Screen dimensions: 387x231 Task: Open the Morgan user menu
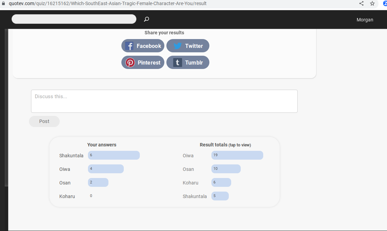(x=365, y=20)
